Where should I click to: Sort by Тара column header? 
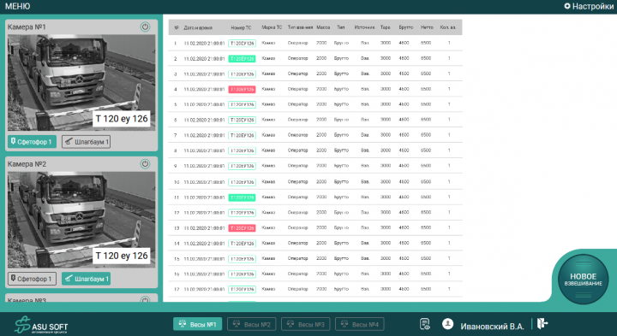tap(386, 27)
